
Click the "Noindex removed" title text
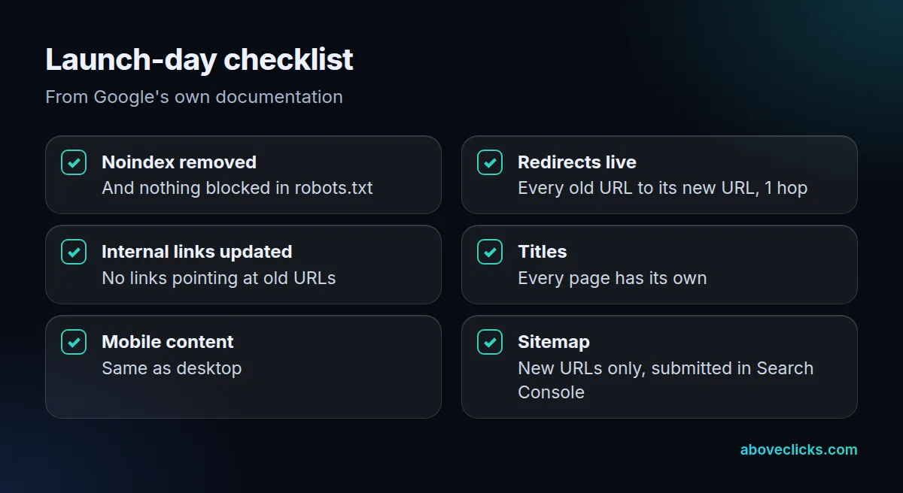point(179,162)
